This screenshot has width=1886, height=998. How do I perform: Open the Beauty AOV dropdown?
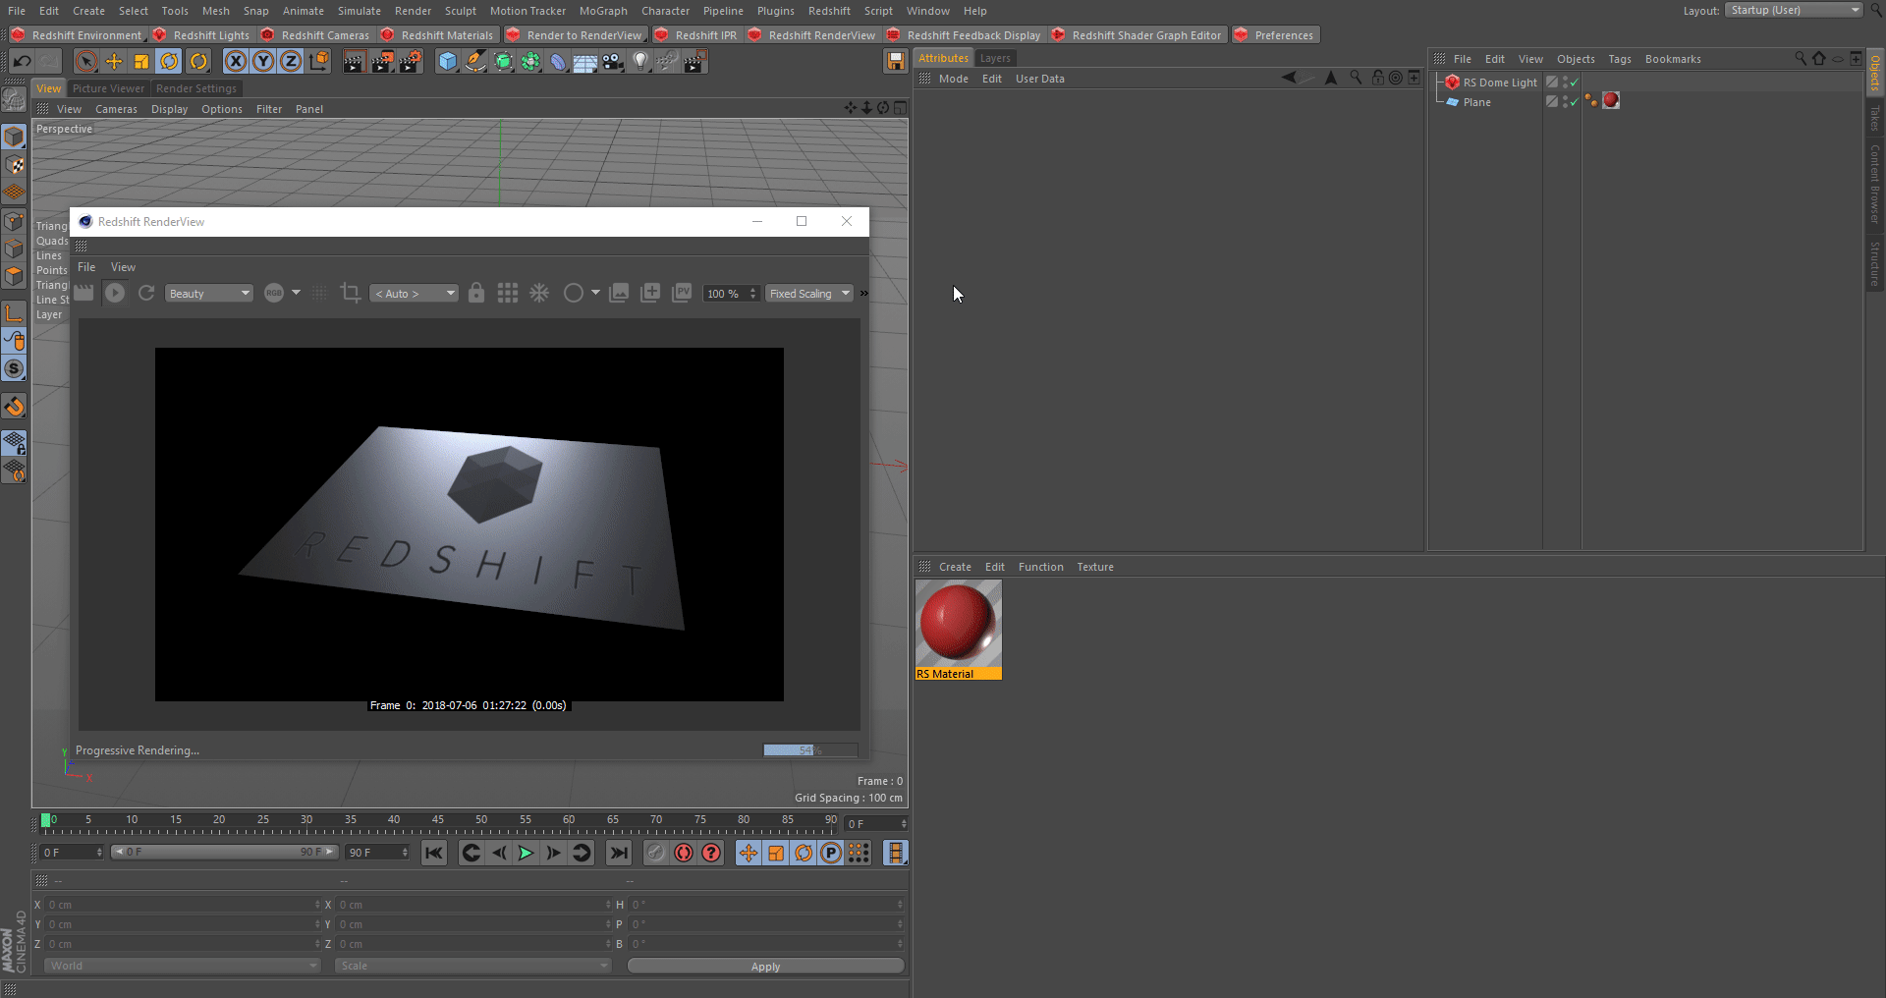[x=209, y=294]
